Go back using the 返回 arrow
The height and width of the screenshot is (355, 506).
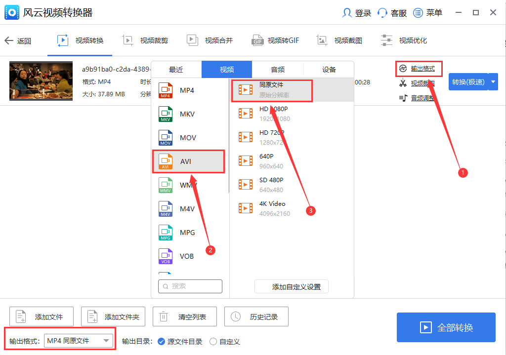coord(18,40)
